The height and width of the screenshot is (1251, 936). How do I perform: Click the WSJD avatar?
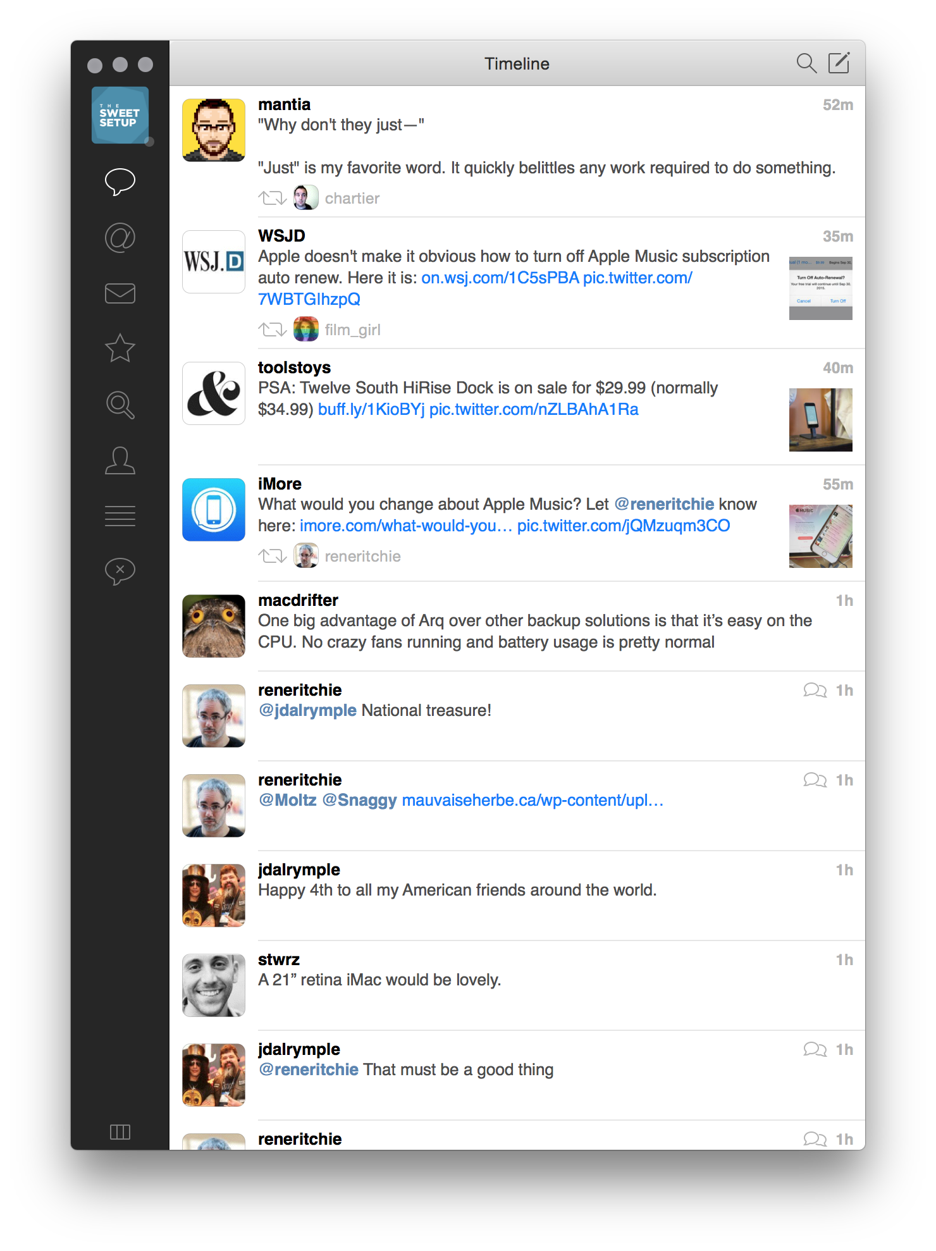click(214, 262)
